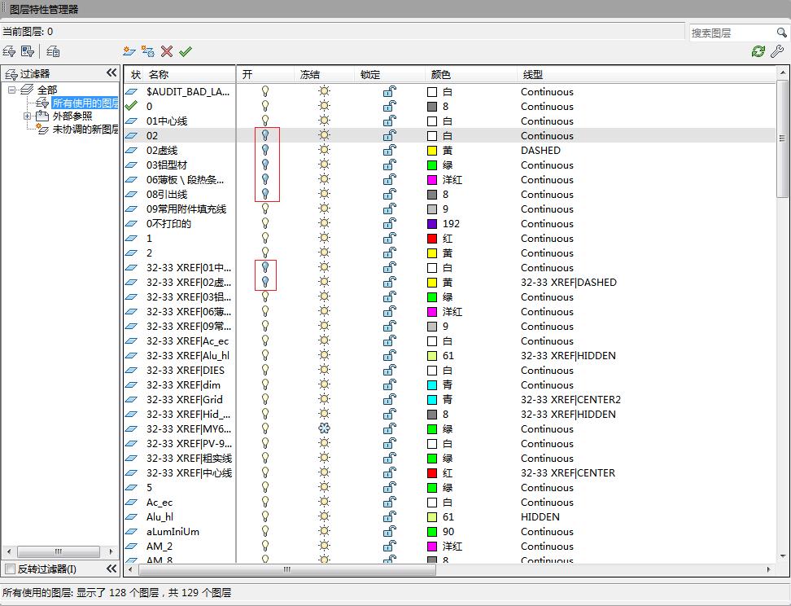Image resolution: width=791 pixels, height=606 pixels.
Task: Click the red color swatch of layer 1
Action: click(x=432, y=239)
